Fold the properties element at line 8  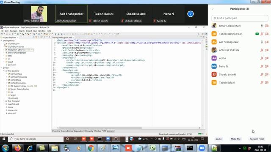coord(55,58)
